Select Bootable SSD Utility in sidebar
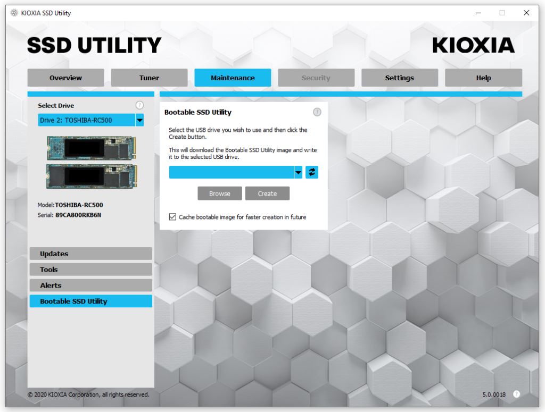The height and width of the screenshot is (412, 545). [x=90, y=301]
